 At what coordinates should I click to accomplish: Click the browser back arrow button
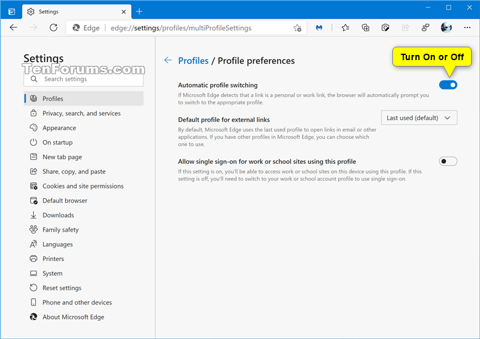point(13,28)
